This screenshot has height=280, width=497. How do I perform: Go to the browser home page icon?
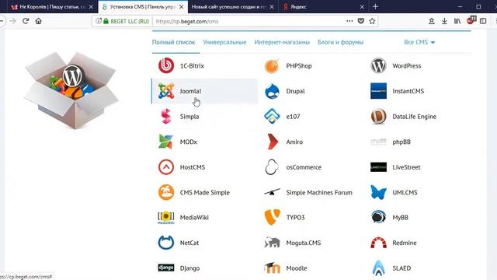(x=38, y=21)
